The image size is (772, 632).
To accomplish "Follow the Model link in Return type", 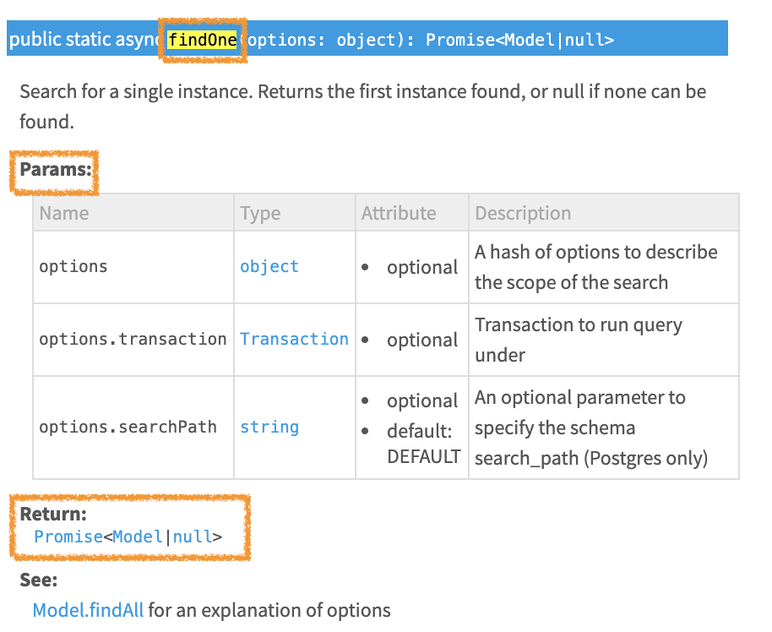I will [138, 537].
